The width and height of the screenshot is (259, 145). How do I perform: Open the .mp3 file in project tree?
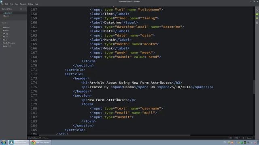click(x=6, y=31)
